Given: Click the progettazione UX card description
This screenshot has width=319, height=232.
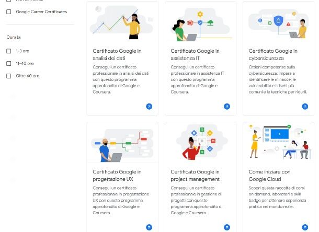Looking at the screenshot, I should coord(121,200).
